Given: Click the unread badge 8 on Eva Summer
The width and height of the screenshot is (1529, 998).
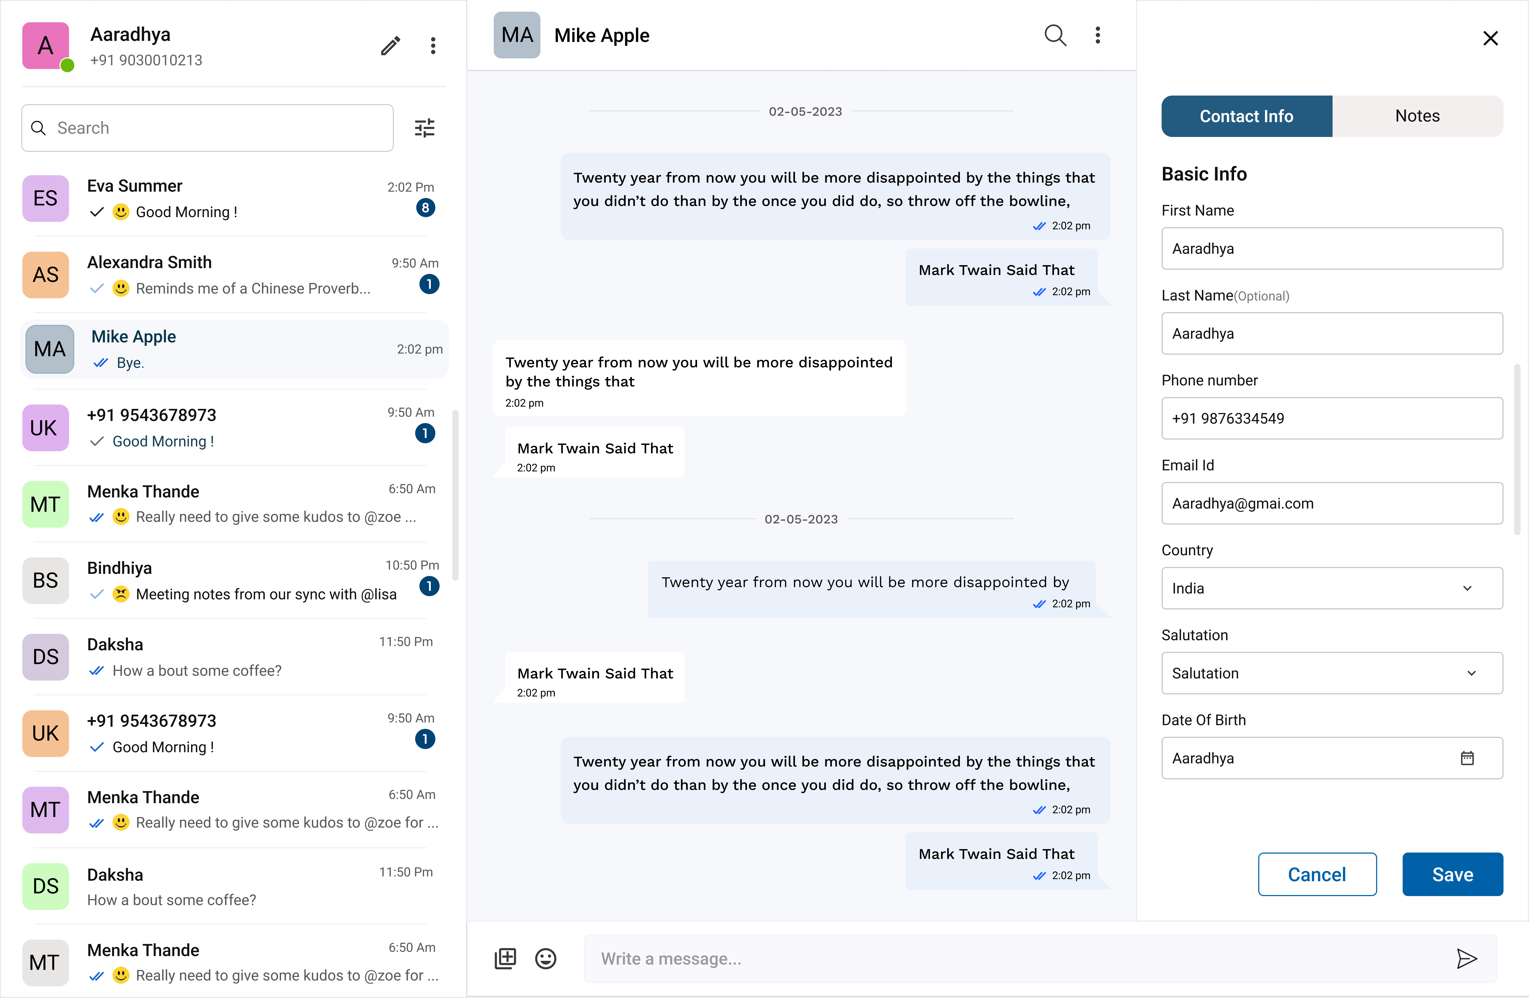Looking at the screenshot, I should 425,208.
